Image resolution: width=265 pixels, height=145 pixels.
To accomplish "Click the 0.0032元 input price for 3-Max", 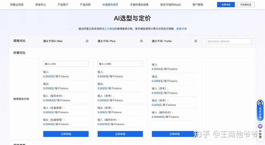I will click(x=49, y=76).
